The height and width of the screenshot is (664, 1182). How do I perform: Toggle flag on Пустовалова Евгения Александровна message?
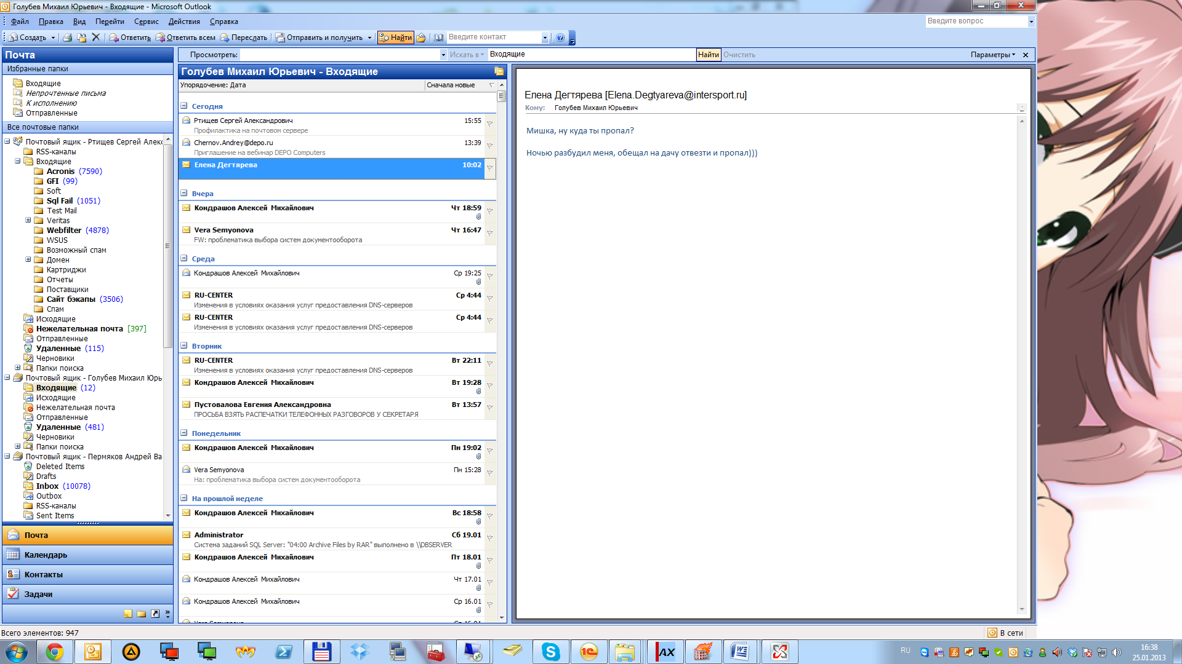(490, 408)
